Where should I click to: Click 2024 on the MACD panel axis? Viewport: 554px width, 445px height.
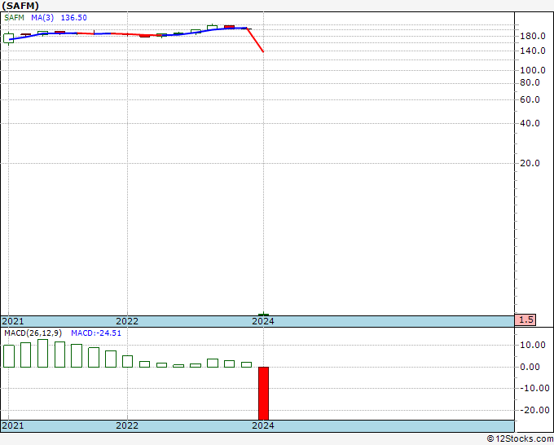(263, 425)
